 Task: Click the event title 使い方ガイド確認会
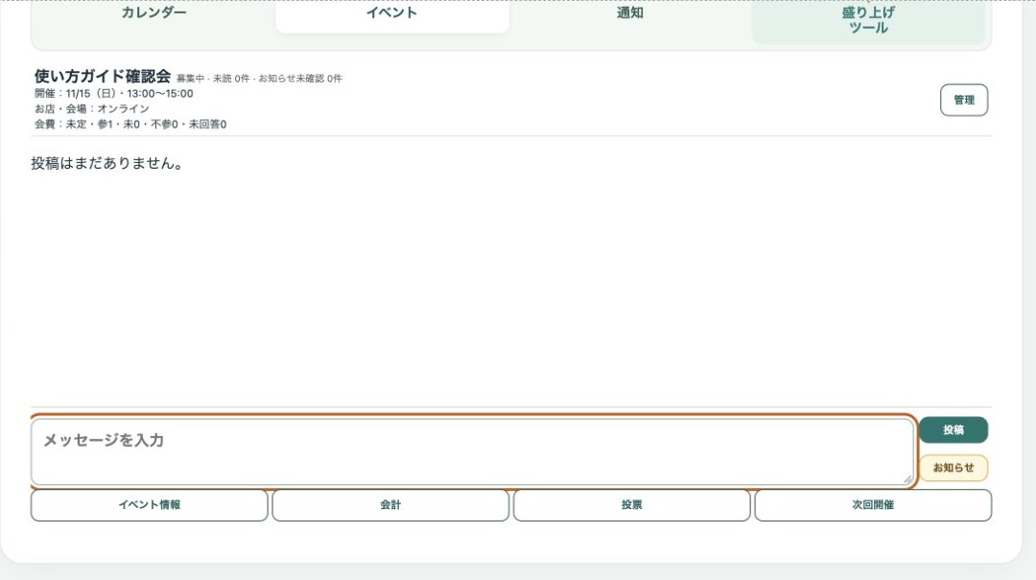click(x=103, y=76)
